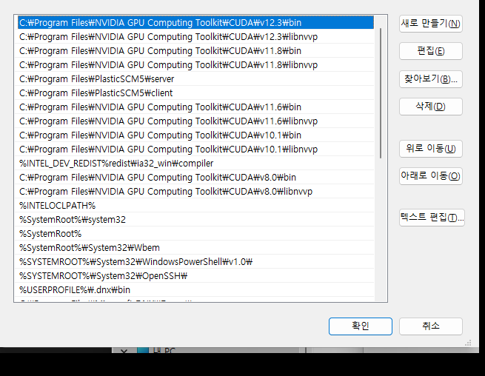Click the window resize grip at dialog corner
This screenshot has height=376, width=485.
tap(468, 343)
